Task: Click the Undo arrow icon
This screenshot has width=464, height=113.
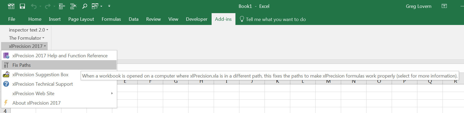Action: 34,6
